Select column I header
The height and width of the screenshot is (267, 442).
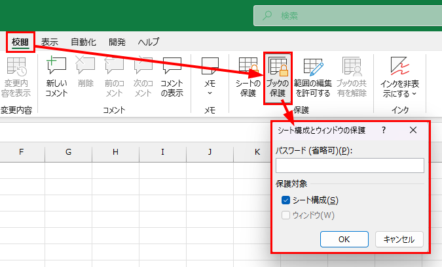coord(162,152)
